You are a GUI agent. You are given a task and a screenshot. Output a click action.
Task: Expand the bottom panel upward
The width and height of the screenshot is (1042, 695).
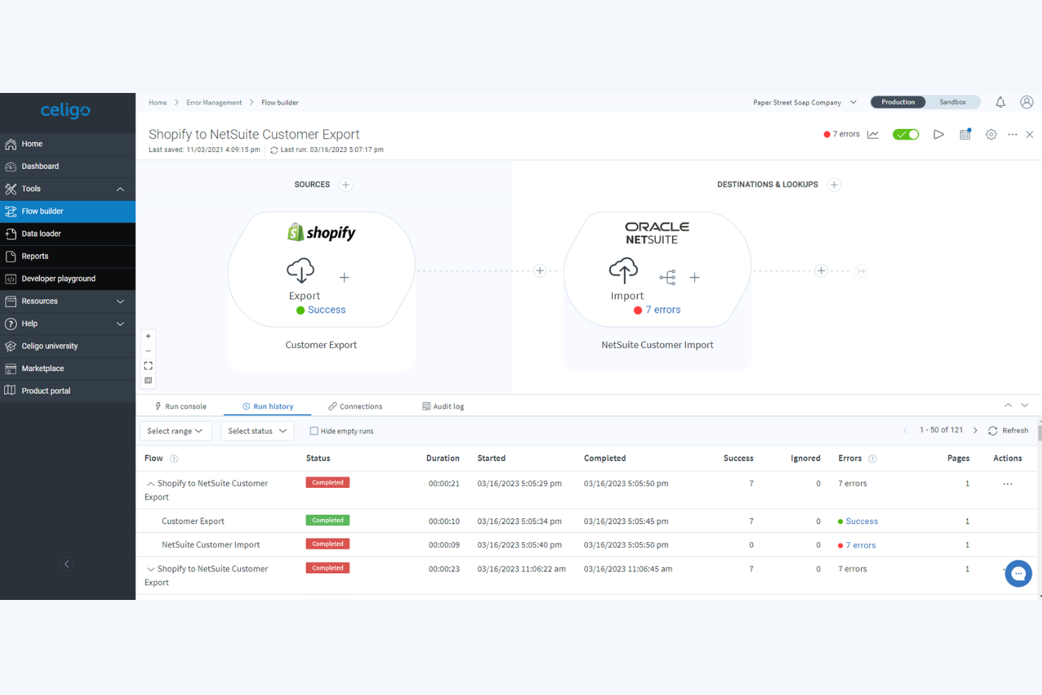1008,406
